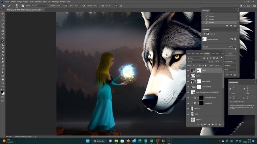257x144 pixels.
Task: Open the Affichage menu
Action: pyautogui.click(x=55, y=2)
